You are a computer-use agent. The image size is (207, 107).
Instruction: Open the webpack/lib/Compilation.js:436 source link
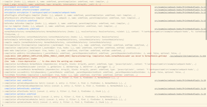point(188,56)
